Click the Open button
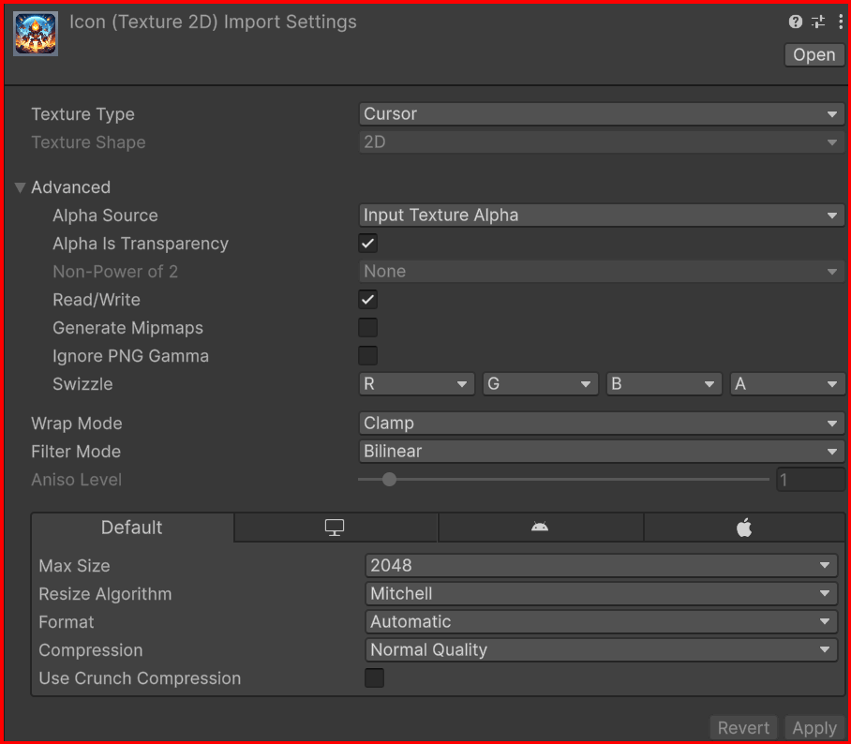The height and width of the screenshot is (744, 851). coord(814,55)
